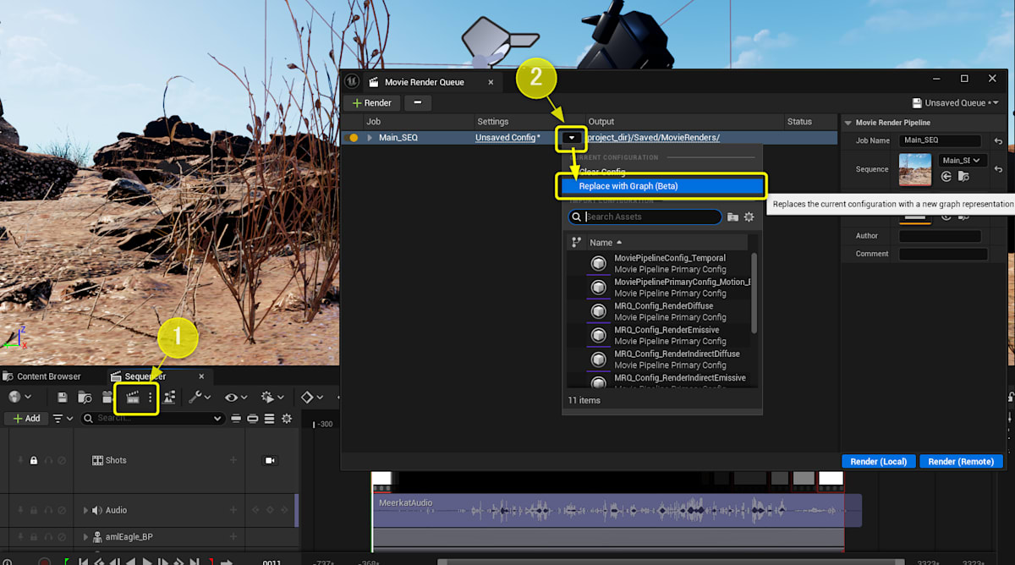Toggle mute on the Audio track
The width and height of the screenshot is (1015, 565).
[x=62, y=510]
